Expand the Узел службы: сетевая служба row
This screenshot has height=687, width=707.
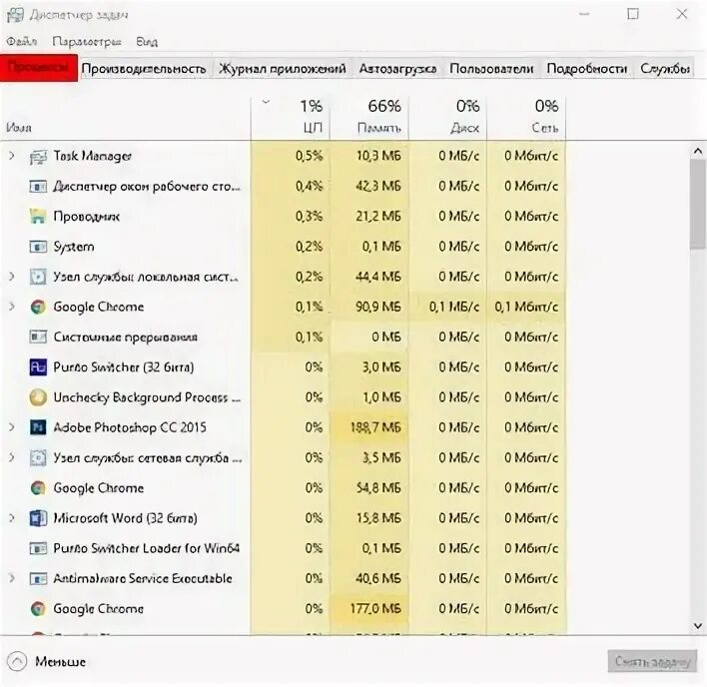click(12, 458)
